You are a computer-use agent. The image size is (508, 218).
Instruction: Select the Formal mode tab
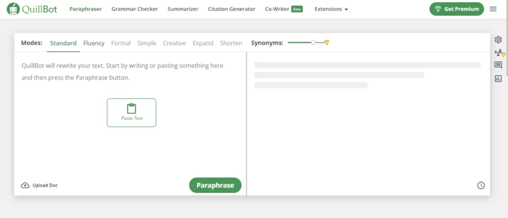pos(121,43)
